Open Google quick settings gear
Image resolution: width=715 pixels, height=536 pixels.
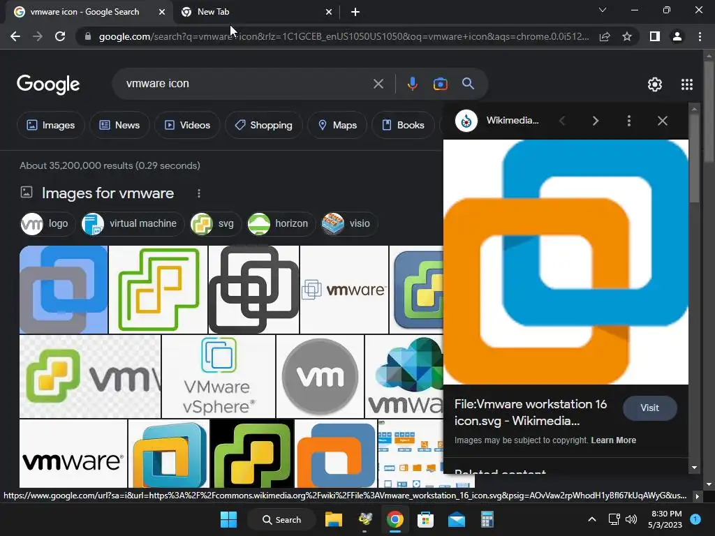(655, 84)
